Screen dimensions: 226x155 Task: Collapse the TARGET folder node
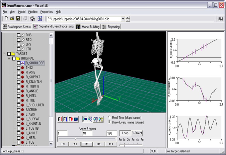click(4, 53)
